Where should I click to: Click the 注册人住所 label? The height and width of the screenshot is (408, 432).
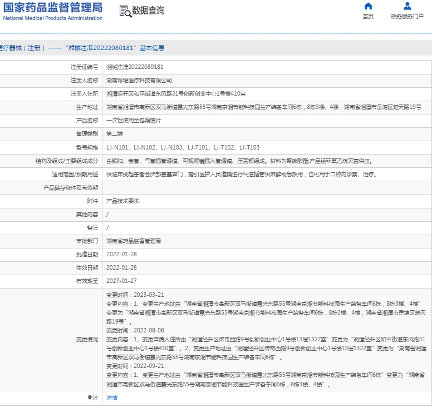click(84, 94)
